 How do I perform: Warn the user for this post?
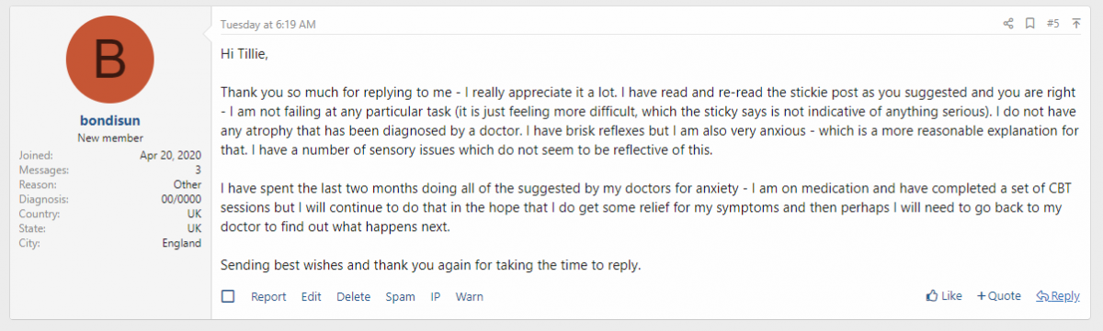tap(470, 296)
